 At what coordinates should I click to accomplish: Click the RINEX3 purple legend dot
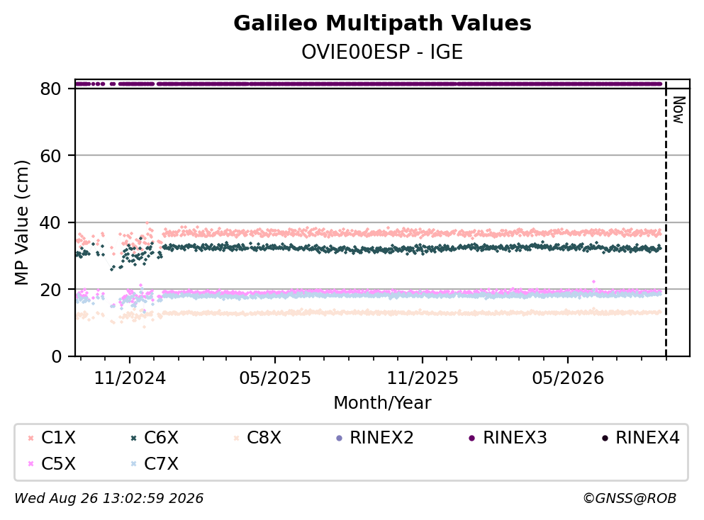pos(471,438)
